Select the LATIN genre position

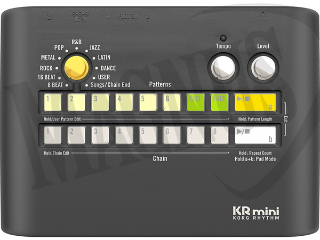tap(103, 58)
